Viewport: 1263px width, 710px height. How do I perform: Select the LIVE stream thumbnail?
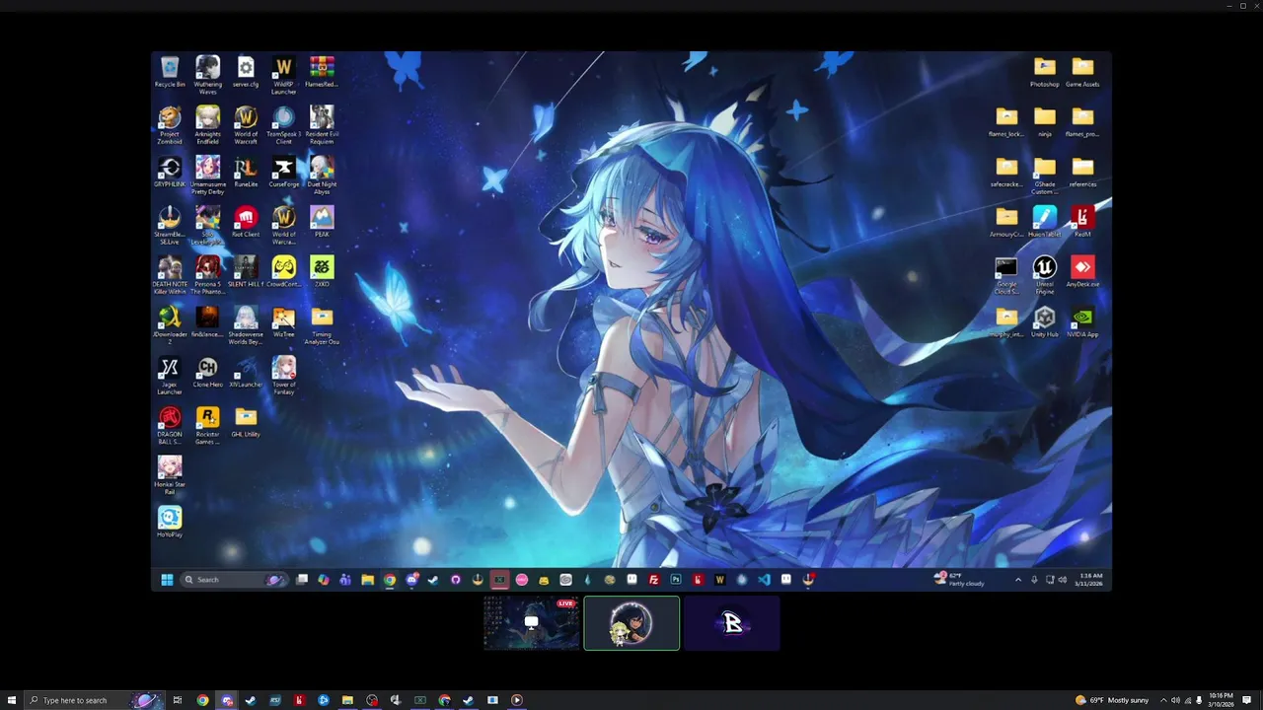click(x=532, y=623)
